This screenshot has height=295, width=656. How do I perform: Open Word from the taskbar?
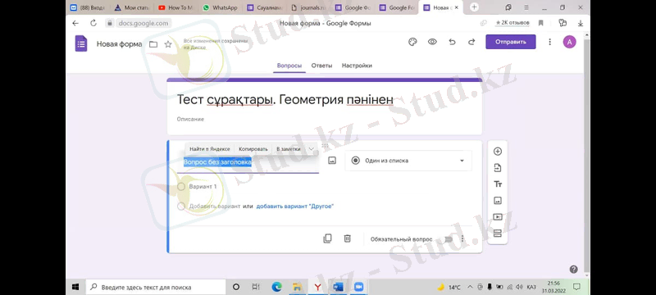point(338,287)
